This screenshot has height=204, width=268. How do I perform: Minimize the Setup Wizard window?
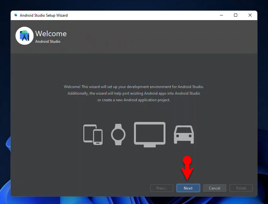coord(221,15)
